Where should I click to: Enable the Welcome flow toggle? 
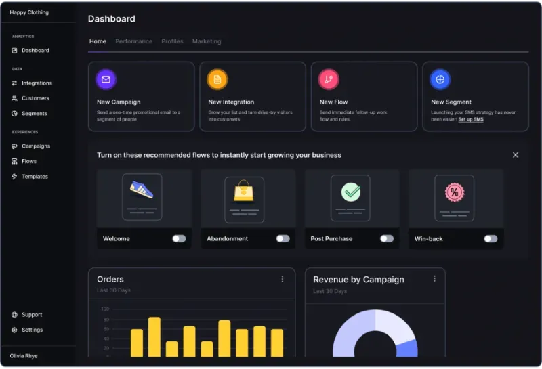[179, 239]
